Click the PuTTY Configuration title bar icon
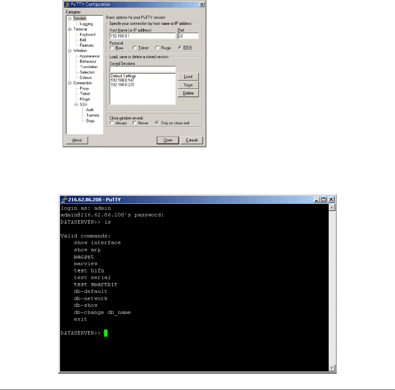The width and height of the screenshot is (395, 390). [x=67, y=5]
